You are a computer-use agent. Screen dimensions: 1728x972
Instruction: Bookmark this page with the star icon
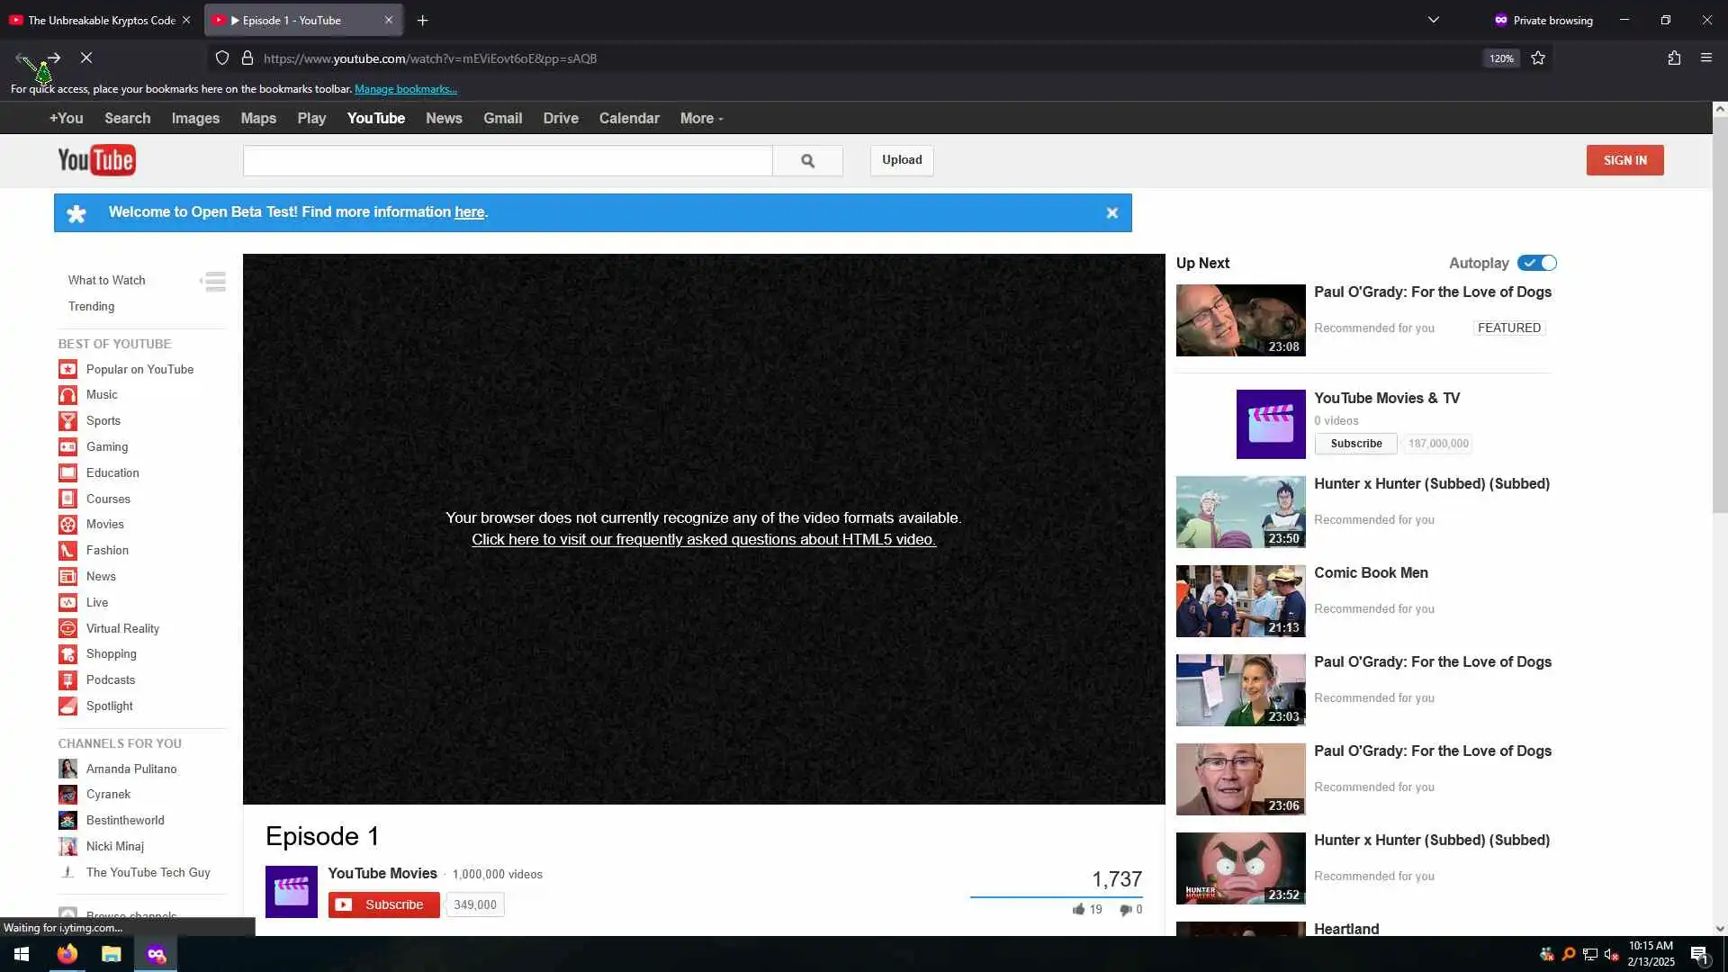(x=1538, y=58)
